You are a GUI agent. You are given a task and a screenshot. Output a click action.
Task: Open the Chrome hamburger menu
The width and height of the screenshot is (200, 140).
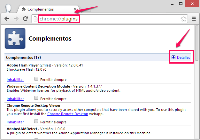[x=194, y=19]
